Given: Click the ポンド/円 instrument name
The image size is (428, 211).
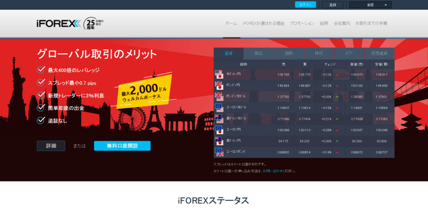Looking at the screenshot, I should pos(233,85).
